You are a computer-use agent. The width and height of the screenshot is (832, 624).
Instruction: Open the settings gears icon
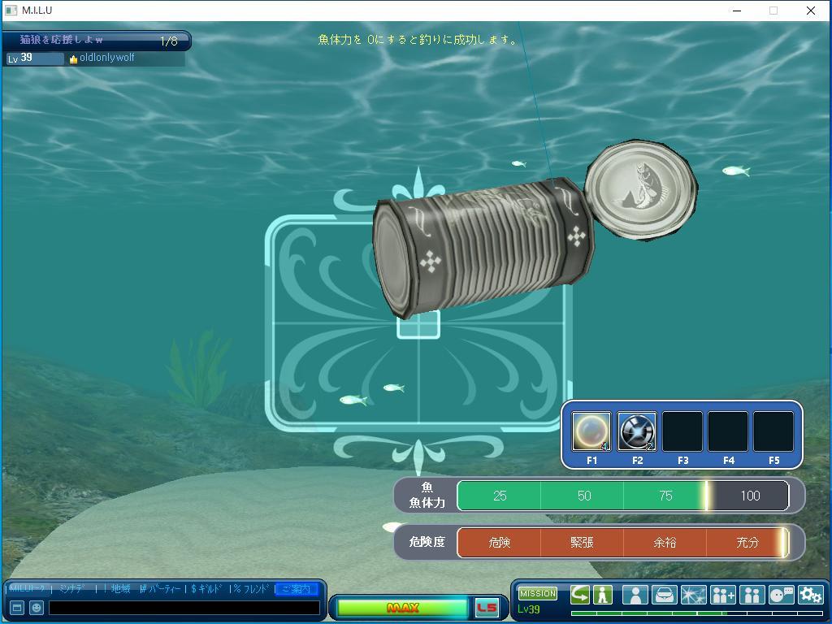[810, 595]
